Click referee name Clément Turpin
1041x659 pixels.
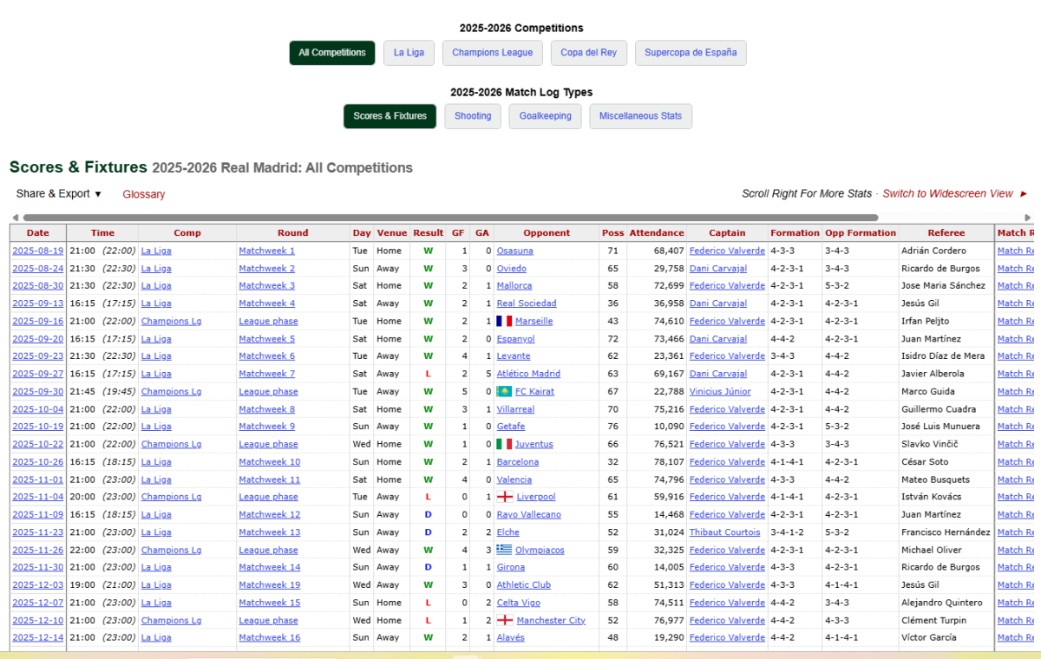point(934,620)
